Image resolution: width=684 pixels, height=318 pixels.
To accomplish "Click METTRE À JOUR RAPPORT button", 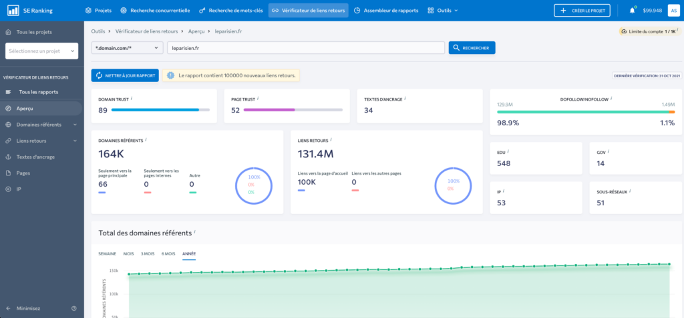I will pyautogui.click(x=125, y=75).
